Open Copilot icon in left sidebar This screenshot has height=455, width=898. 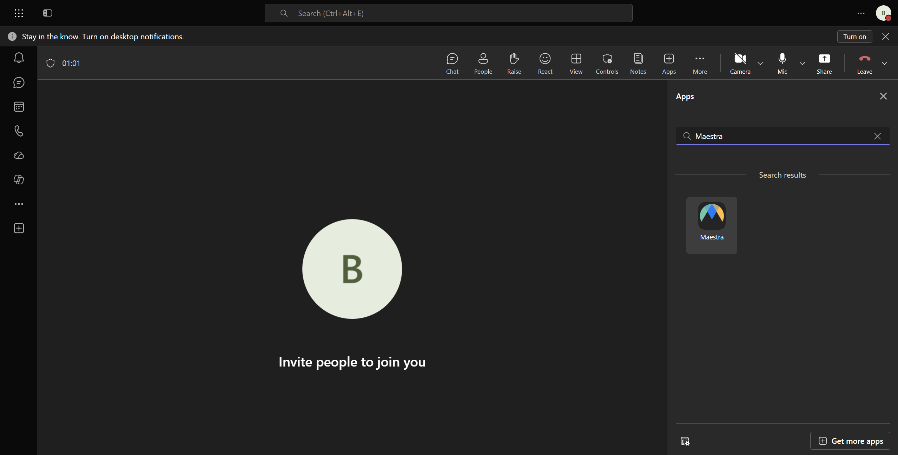(19, 179)
